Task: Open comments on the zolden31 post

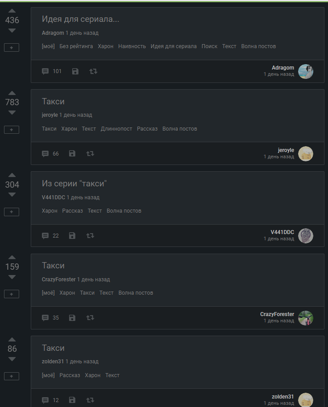Action: coord(45,400)
